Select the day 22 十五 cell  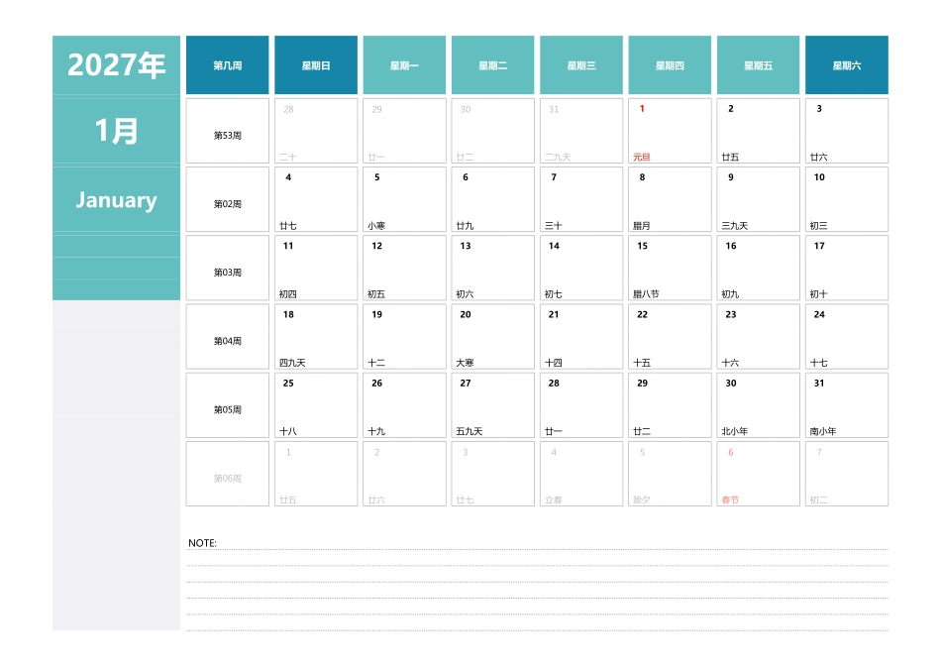670,336
